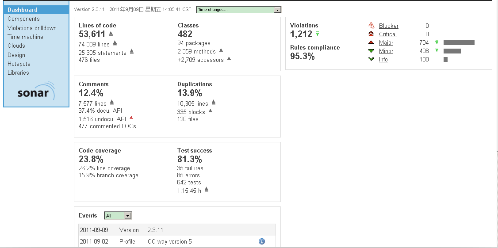This screenshot has height=248, width=498.
Task: Click the Major violations gray bar
Action: pyautogui.click(x=459, y=42)
